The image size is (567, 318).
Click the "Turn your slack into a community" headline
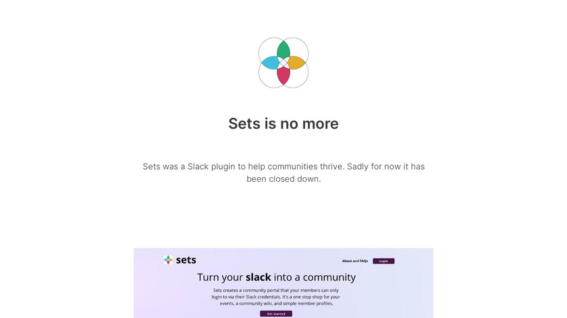point(276,277)
